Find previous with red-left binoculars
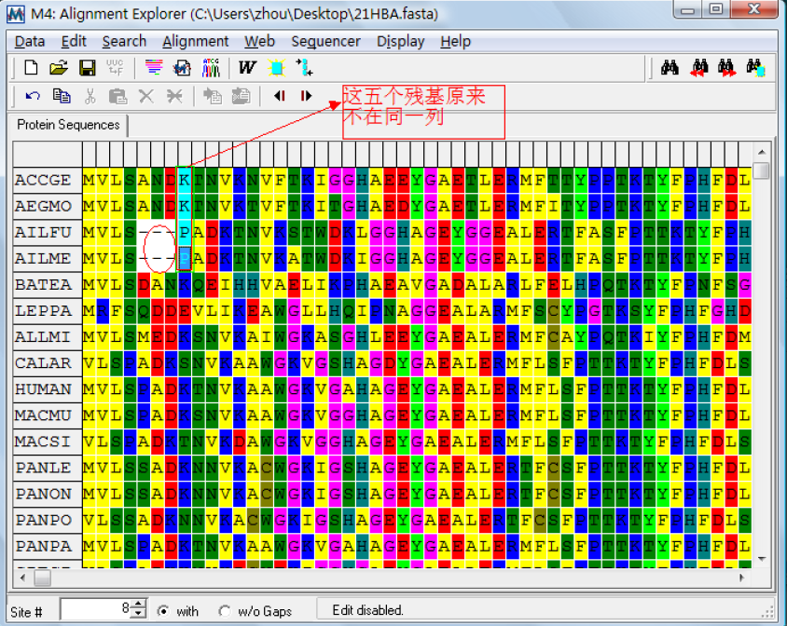 coord(698,67)
